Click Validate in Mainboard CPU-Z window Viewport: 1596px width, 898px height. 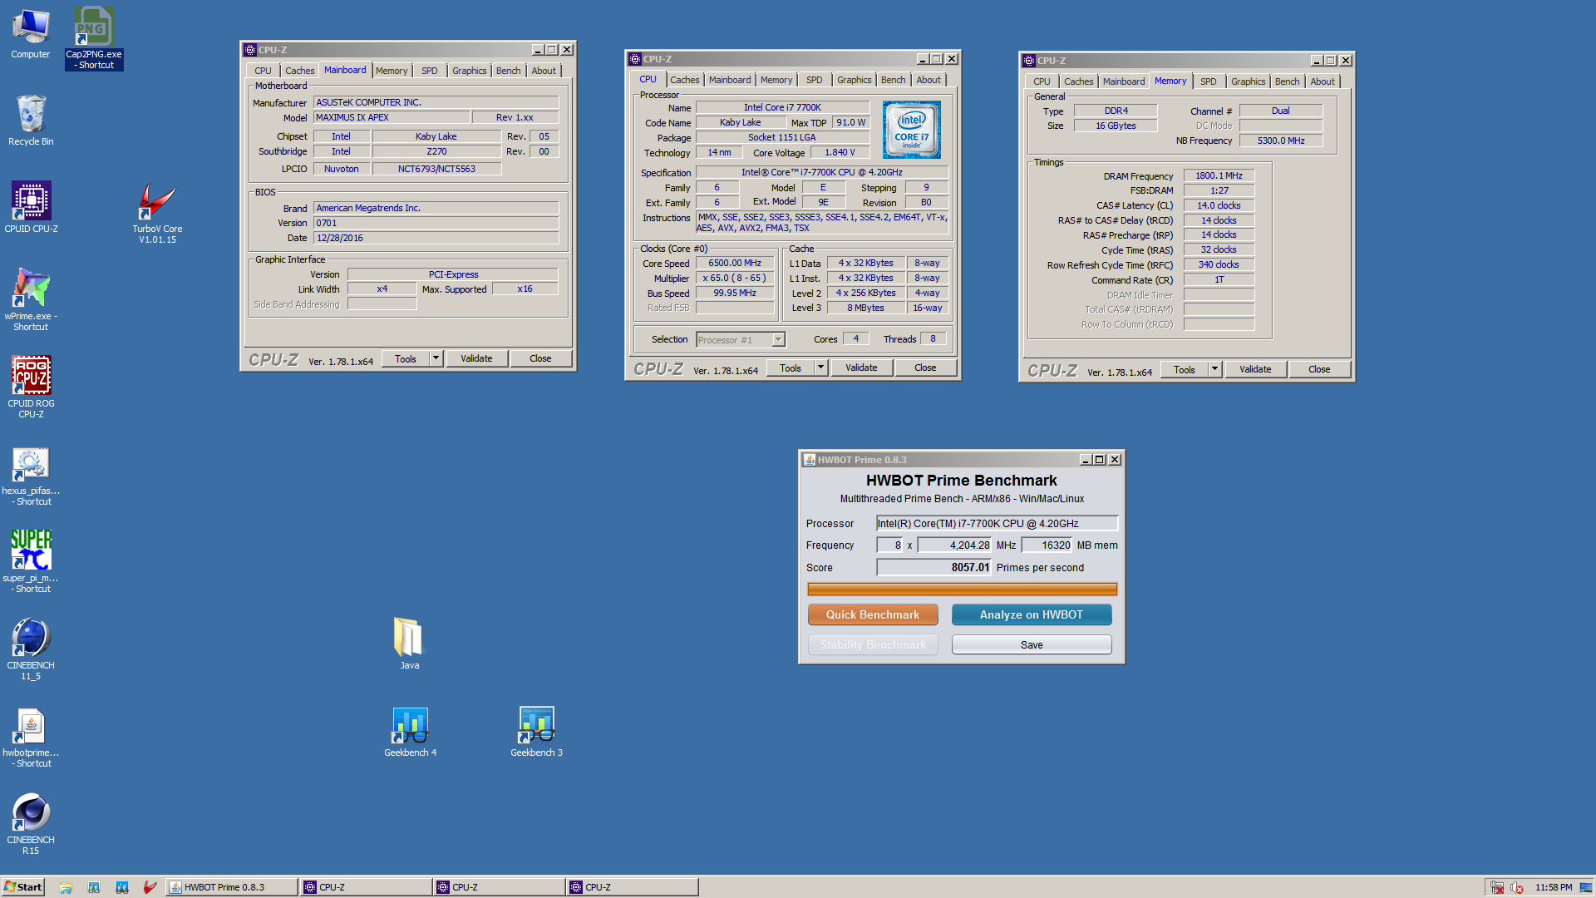476,358
